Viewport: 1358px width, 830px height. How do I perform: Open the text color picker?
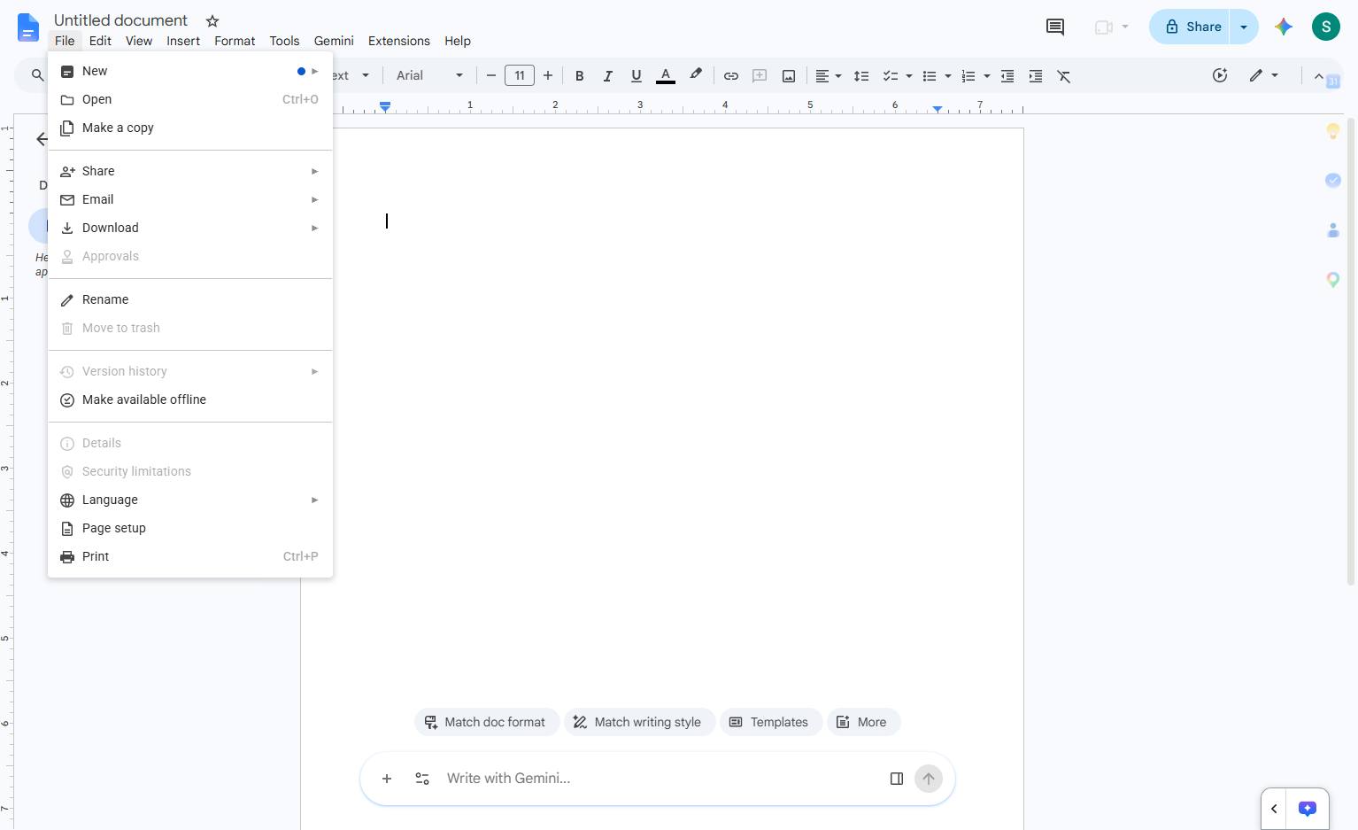point(666,76)
